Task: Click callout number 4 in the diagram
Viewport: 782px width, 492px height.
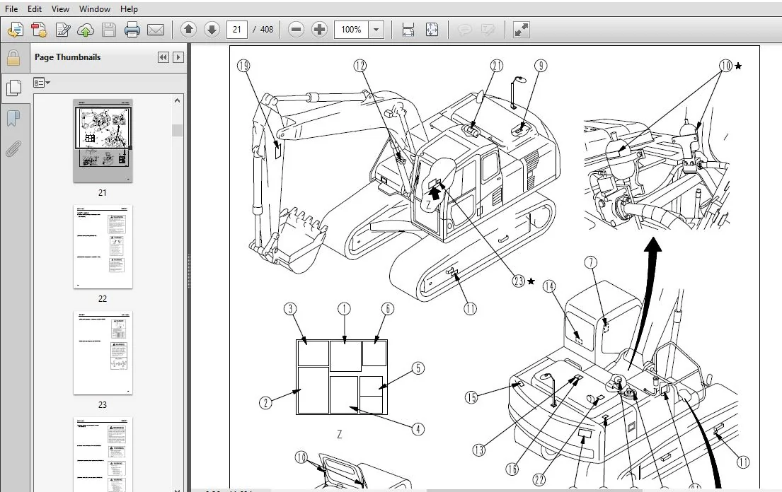Action: coord(418,429)
